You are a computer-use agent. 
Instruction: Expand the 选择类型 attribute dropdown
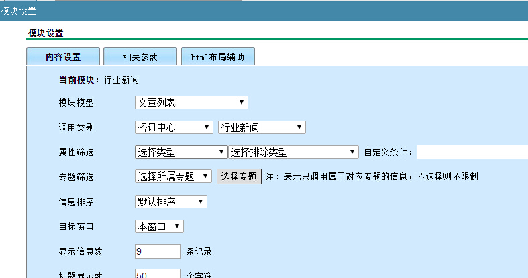(x=180, y=152)
